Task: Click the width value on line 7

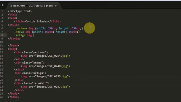Action: (49, 32)
